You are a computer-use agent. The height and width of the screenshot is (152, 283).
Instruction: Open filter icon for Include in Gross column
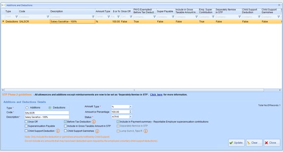click(x=196, y=17)
